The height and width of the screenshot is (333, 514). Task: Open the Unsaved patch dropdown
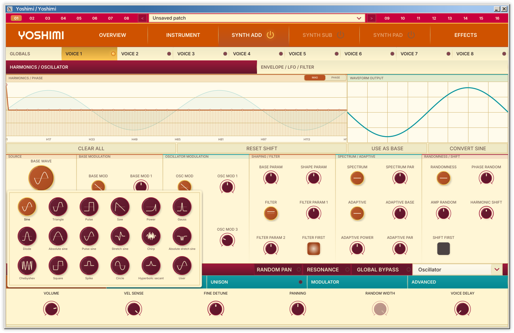(x=257, y=18)
